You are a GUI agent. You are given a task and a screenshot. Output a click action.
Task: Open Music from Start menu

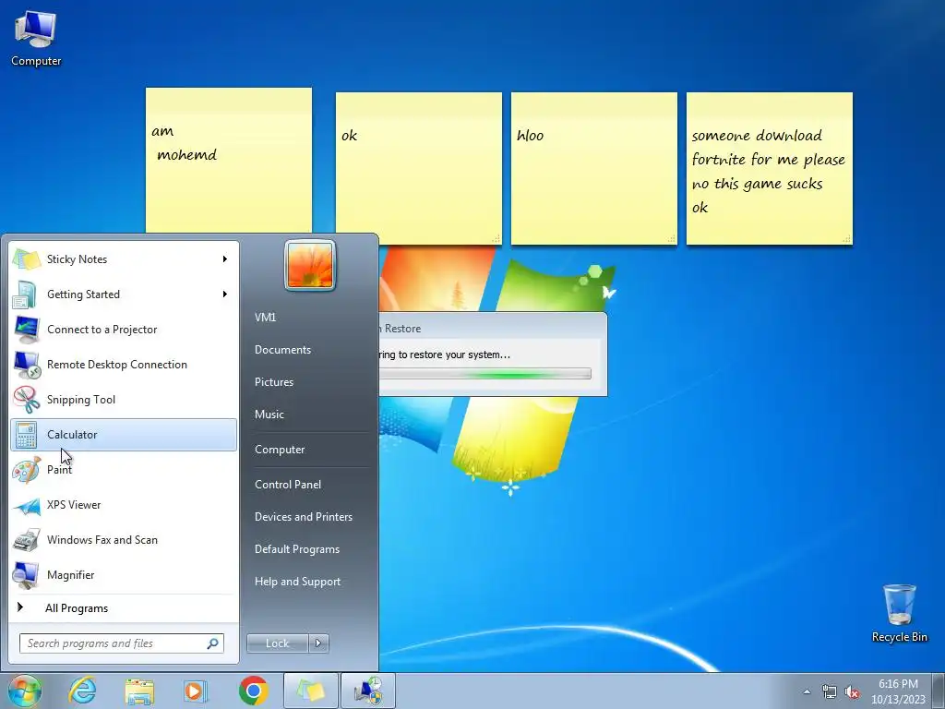click(269, 415)
